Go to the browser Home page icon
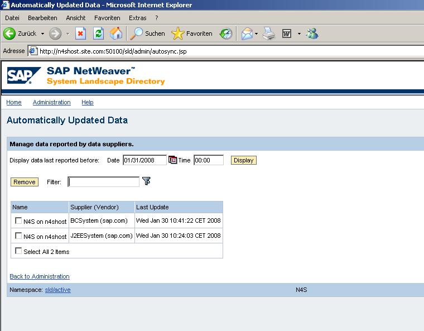Image resolution: width=424 pixels, height=331 pixels. 116,33
